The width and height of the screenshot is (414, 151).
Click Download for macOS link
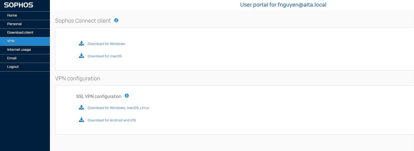105,56
